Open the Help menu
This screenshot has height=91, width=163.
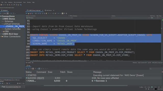pos(33,2)
